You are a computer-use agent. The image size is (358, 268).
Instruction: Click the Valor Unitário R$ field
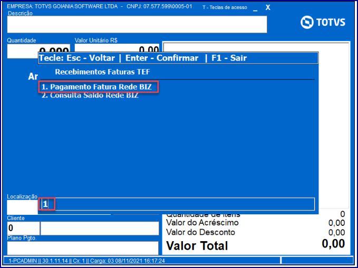point(117,48)
